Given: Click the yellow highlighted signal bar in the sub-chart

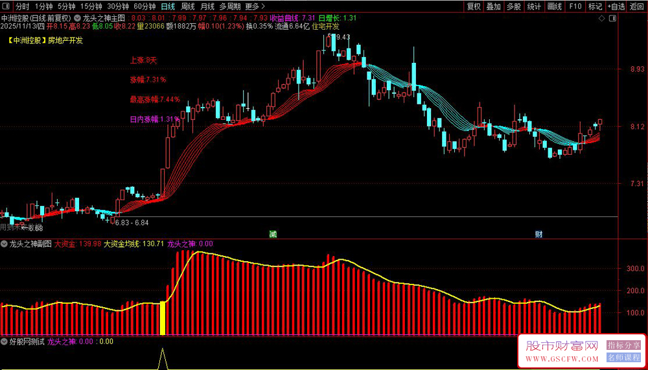Looking at the screenshot, I should pyautogui.click(x=163, y=318).
